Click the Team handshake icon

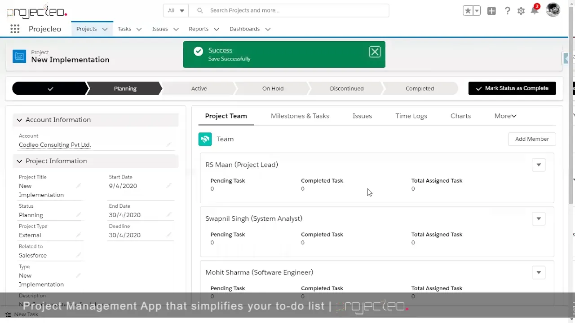coord(205,139)
